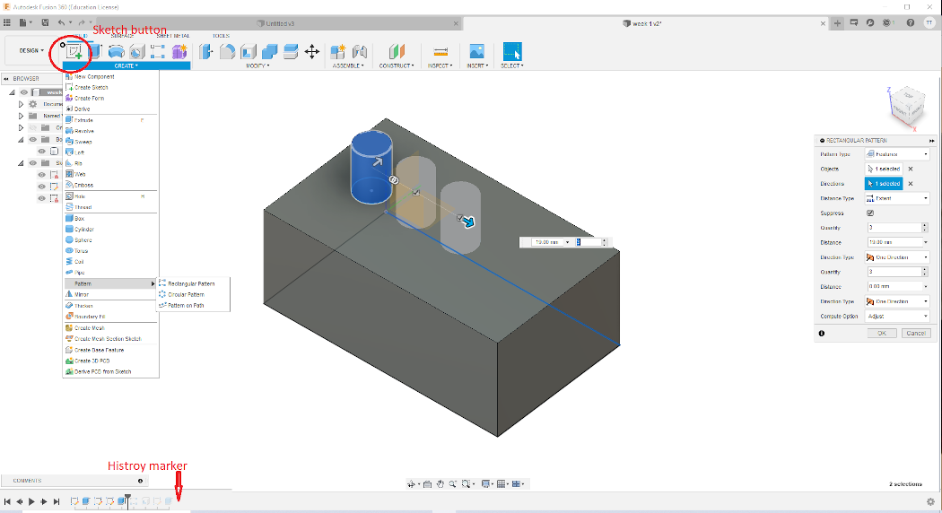
Task: Play the timeline
Action: 31,501
